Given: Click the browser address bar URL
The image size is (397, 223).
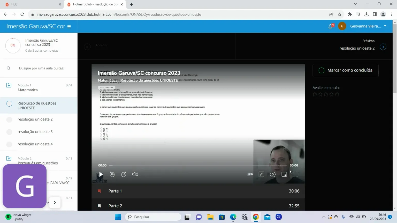Looking at the screenshot, I should pyautogui.click(x=119, y=14).
